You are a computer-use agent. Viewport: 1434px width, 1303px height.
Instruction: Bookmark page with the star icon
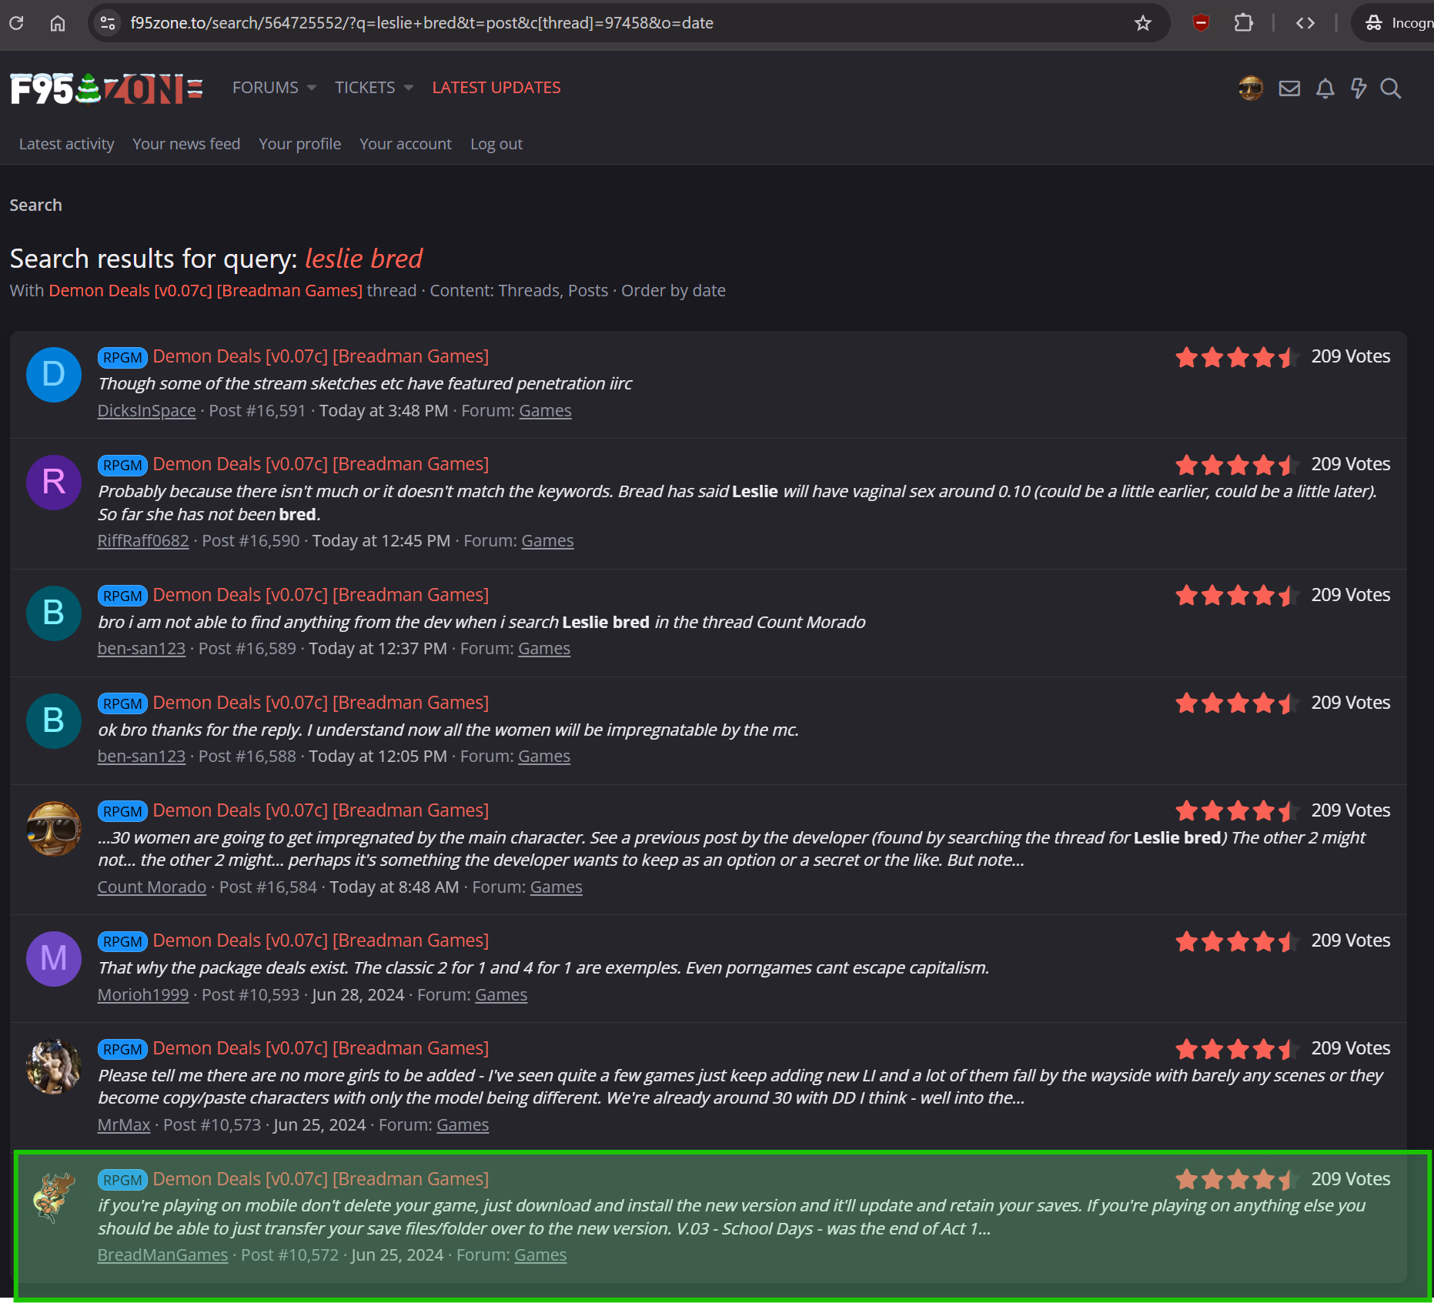1143,23
